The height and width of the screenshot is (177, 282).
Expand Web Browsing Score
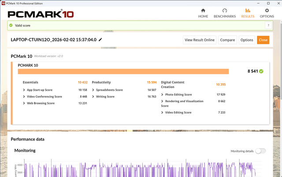[x=24, y=103]
